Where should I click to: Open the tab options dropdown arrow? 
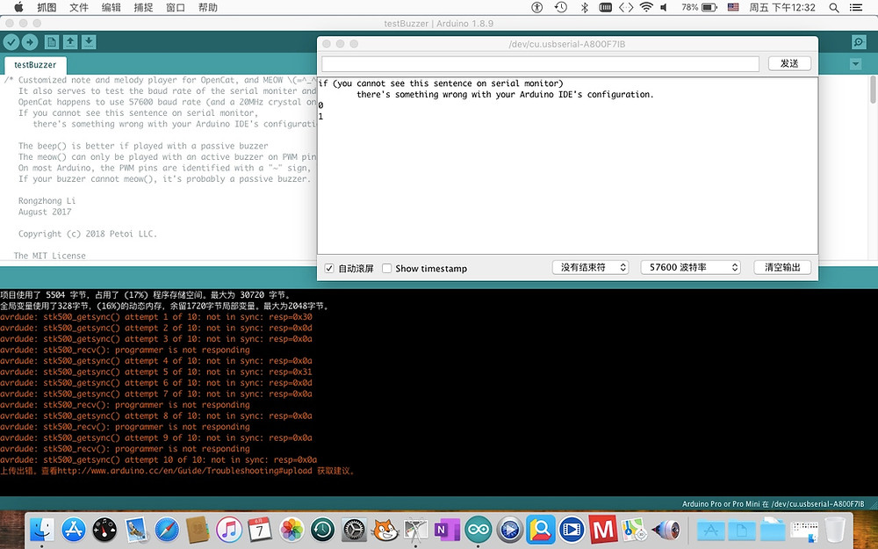tap(855, 64)
